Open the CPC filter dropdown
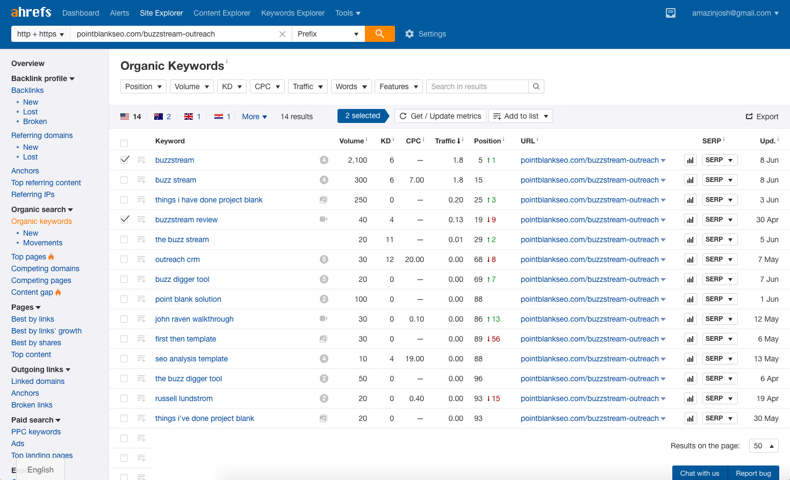This screenshot has width=790, height=480. pos(267,86)
